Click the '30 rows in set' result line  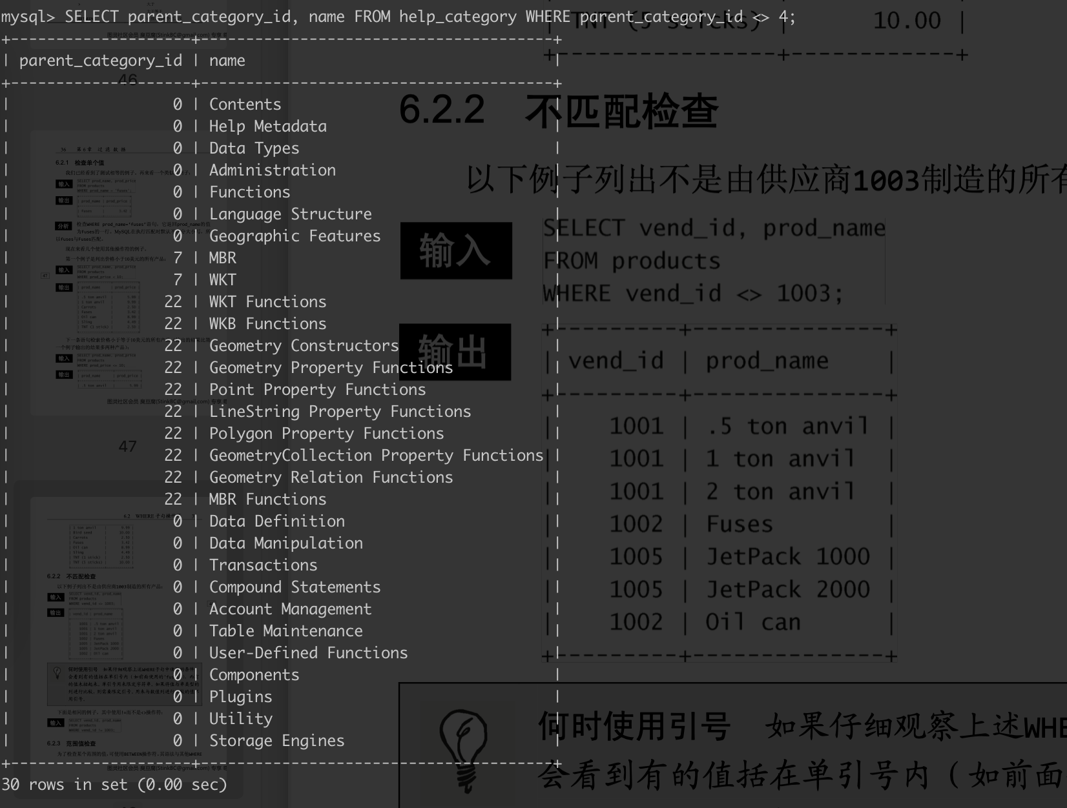[114, 785]
